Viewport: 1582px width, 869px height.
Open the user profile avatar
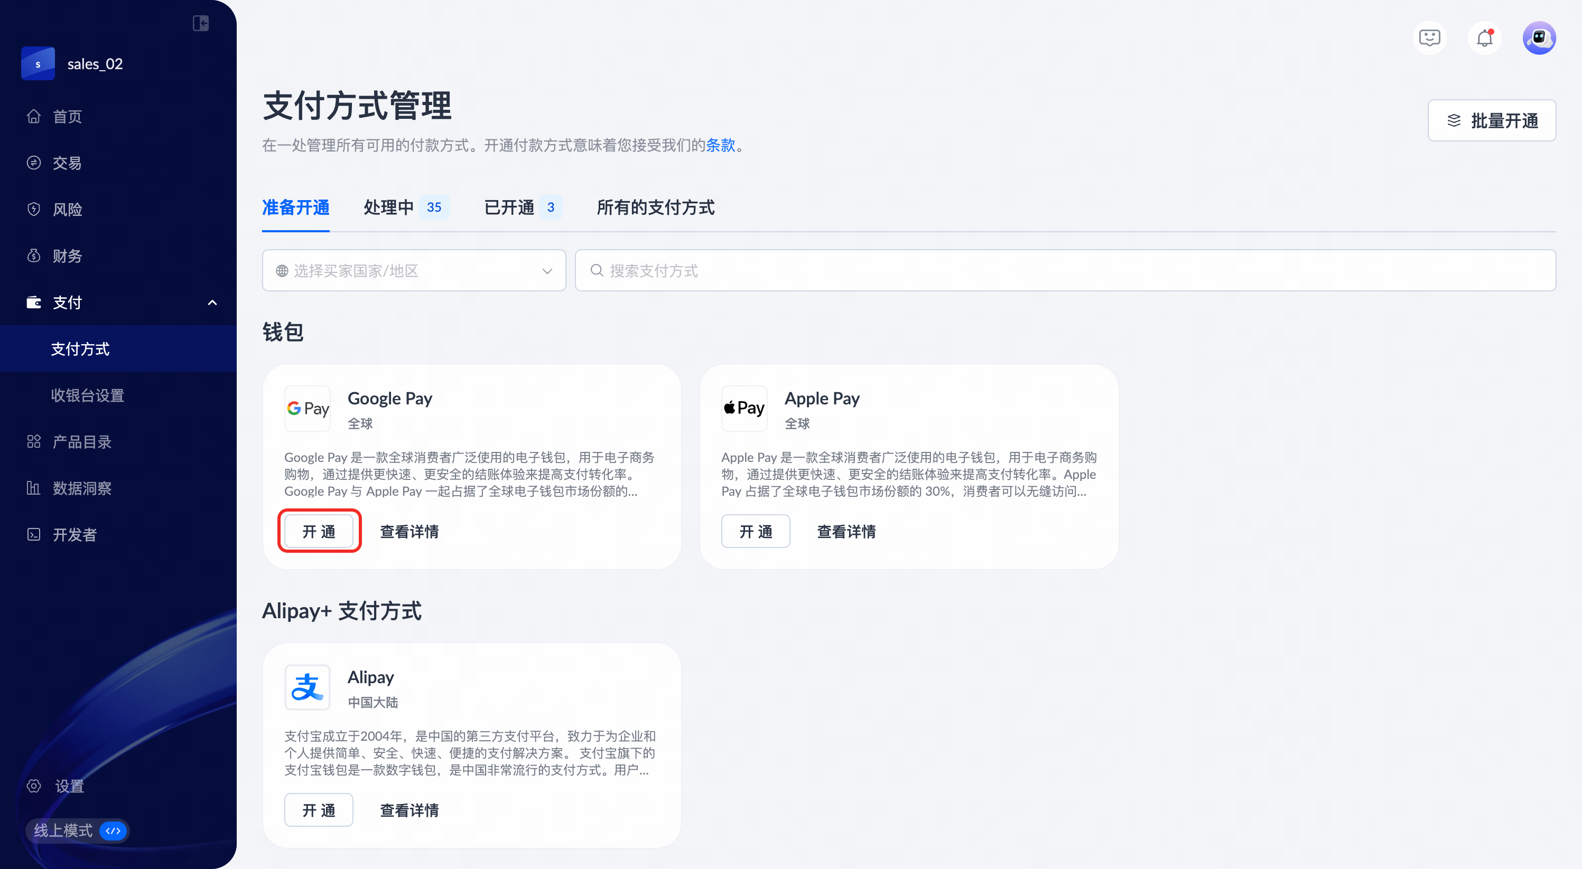tap(1539, 38)
